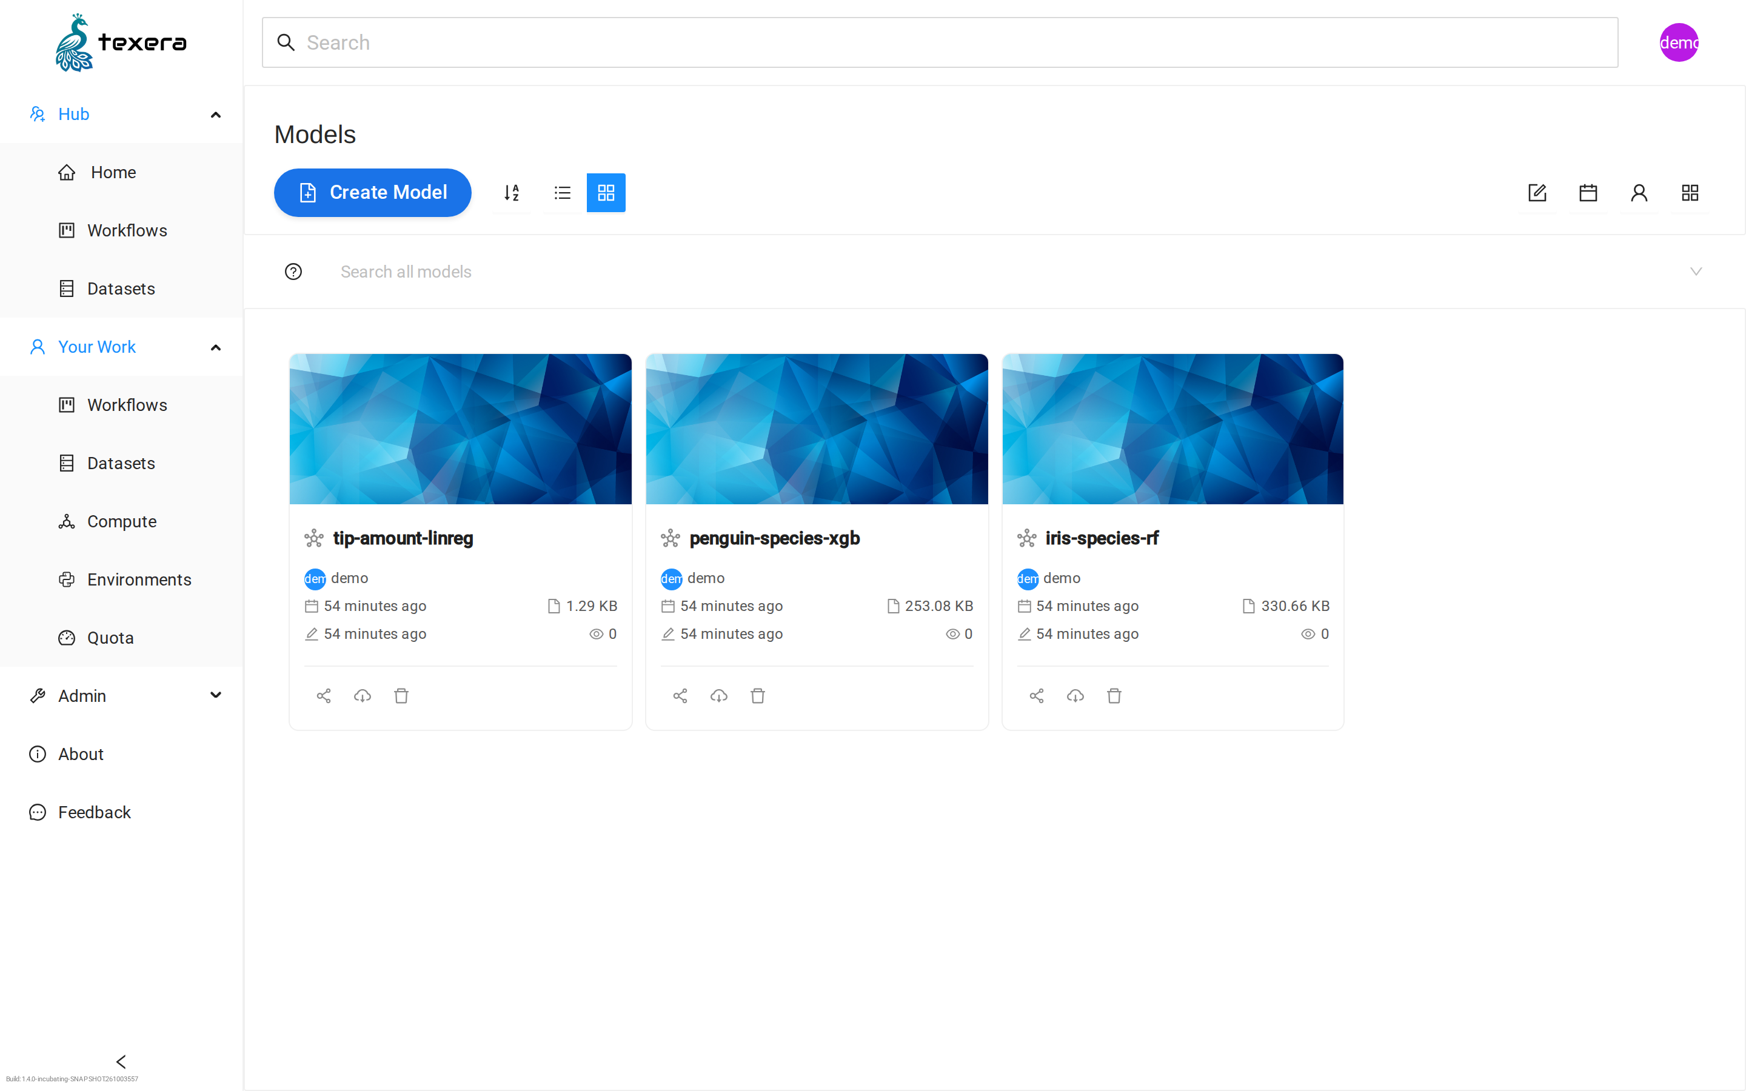Open the About page
Viewport: 1746px width, 1091px height.
point(121,754)
